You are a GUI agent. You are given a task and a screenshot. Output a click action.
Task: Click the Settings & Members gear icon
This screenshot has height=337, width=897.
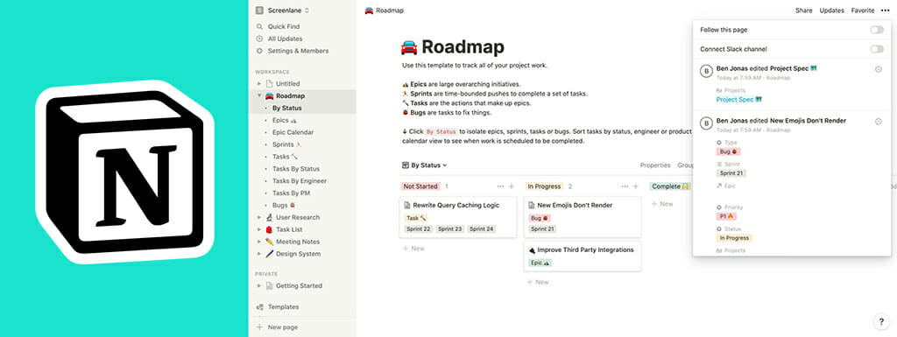(259, 51)
